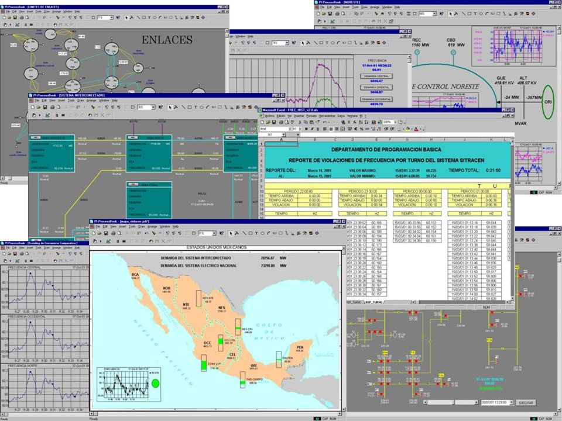This screenshot has height=421, width=562.
Task: Click the DEMANDA CENTRAL button
Action: point(376,76)
